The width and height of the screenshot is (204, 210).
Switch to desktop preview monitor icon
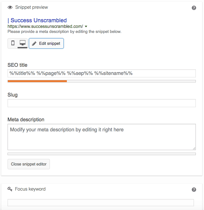tap(23, 43)
